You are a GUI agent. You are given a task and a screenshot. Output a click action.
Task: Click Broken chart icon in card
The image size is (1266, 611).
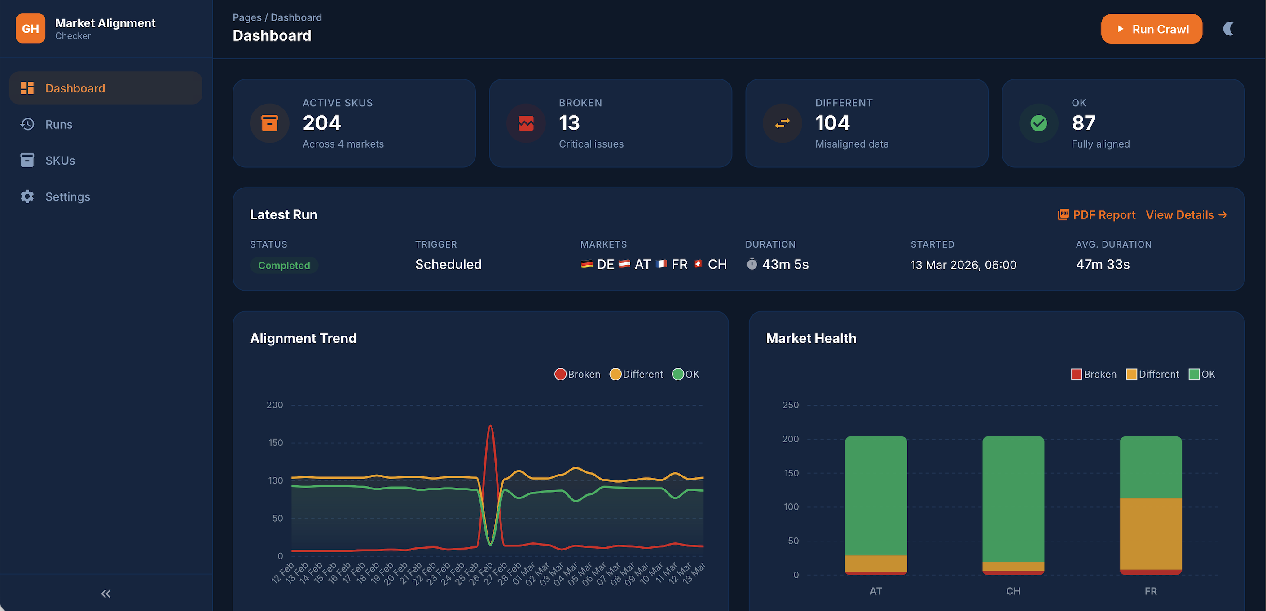526,123
